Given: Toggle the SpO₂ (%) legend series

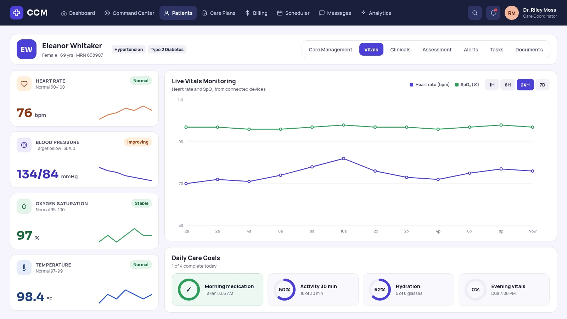Looking at the screenshot, I should (x=467, y=85).
